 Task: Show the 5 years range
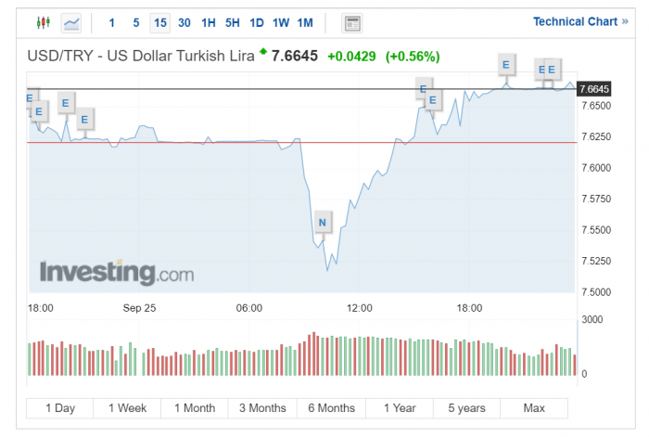(467, 408)
